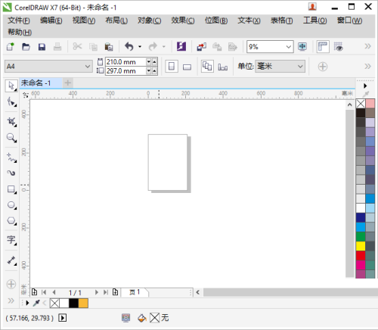This screenshot has width=378, height=330.
Task: Select the Crop tool in toolbox
Action: 11,122
